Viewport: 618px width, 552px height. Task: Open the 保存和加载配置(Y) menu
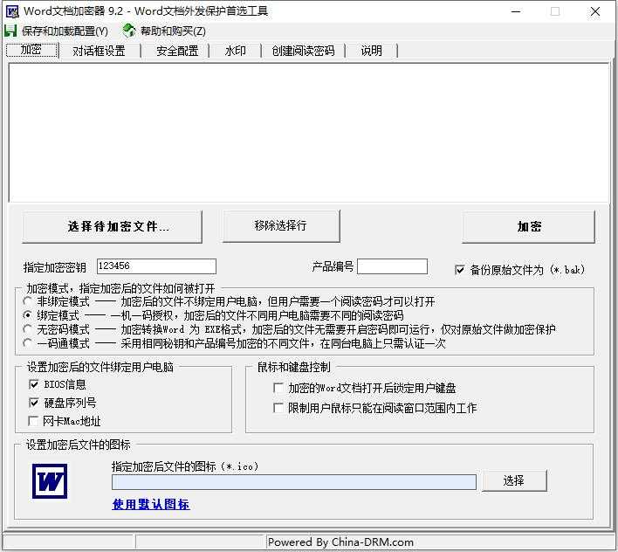[65, 31]
